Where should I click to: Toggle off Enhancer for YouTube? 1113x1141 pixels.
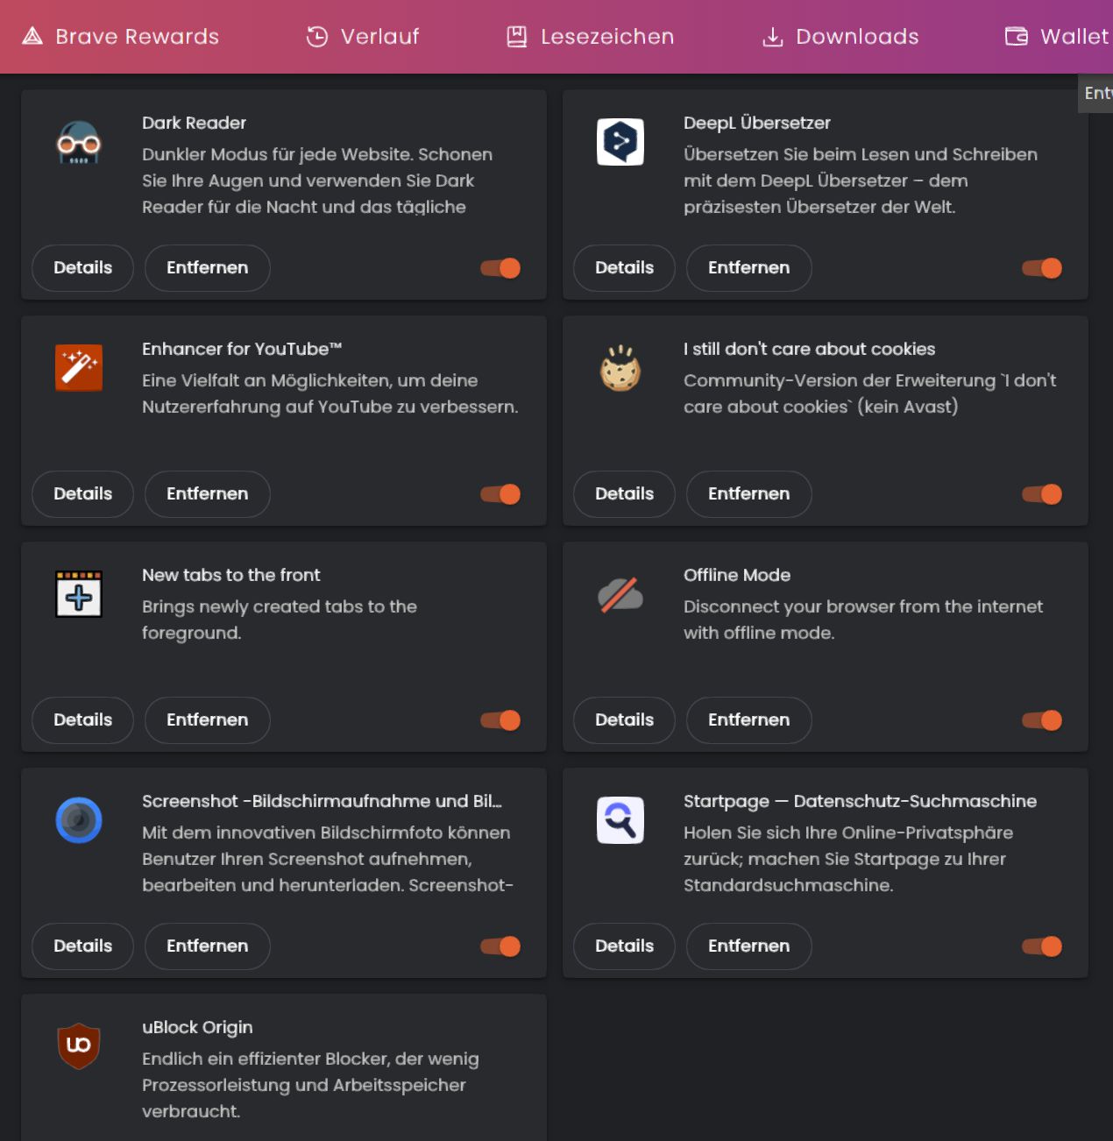coord(500,494)
